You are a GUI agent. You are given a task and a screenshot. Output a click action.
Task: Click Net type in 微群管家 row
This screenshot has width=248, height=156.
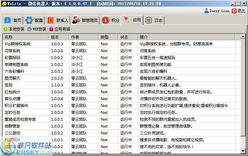pos(104,126)
